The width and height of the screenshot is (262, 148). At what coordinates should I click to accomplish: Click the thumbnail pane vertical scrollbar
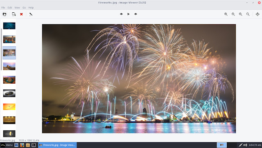pyautogui.click(x=2, y=49)
